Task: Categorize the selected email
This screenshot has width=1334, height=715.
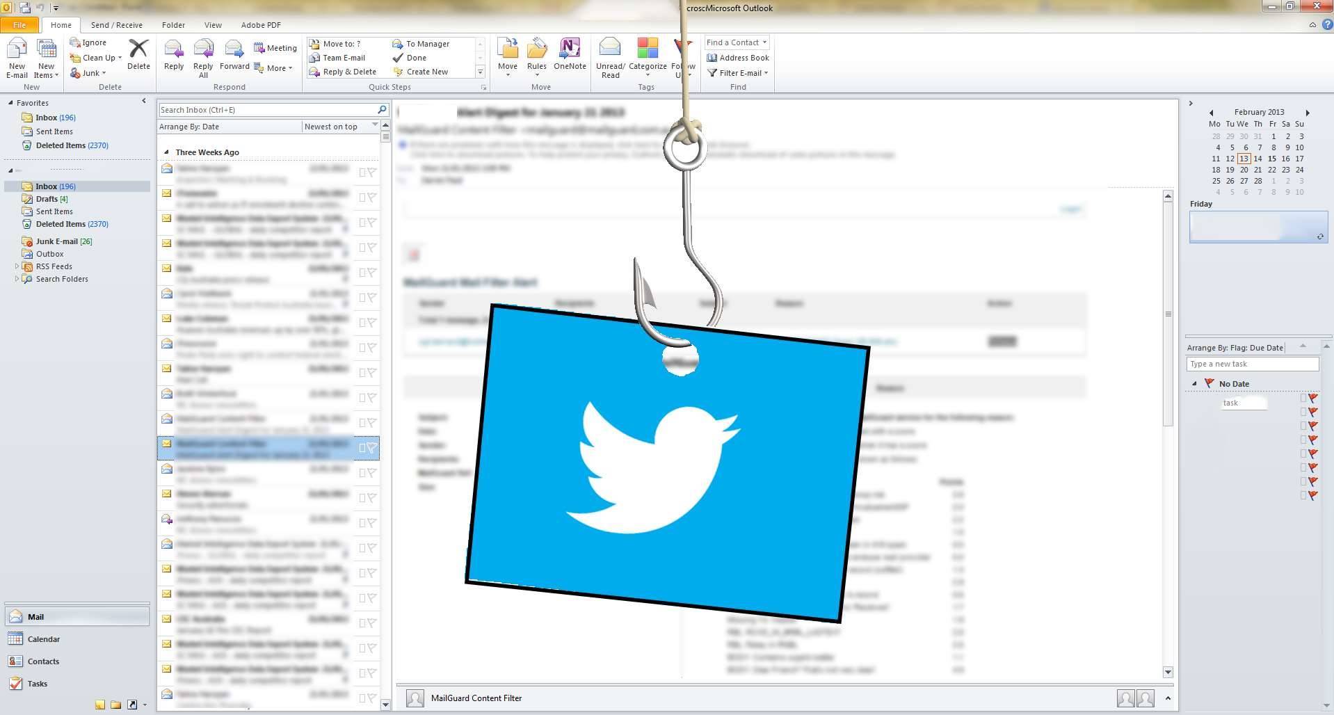Action: click(647, 57)
